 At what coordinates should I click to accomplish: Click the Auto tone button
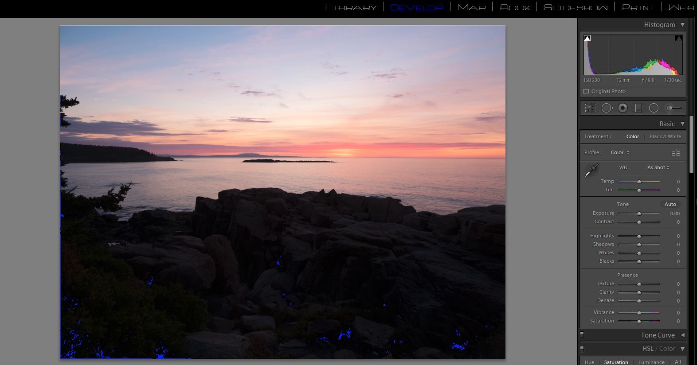(x=670, y=204)
